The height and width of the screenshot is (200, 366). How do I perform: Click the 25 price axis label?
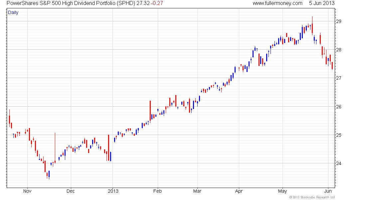pyautogui.click(x=338, y=135)
